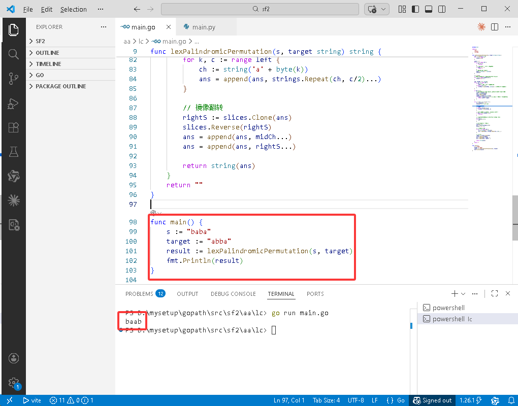Open the Manage gear icon
Viewport: 518px width, 406px height.
pyautogui.click(x=14, y=383)
